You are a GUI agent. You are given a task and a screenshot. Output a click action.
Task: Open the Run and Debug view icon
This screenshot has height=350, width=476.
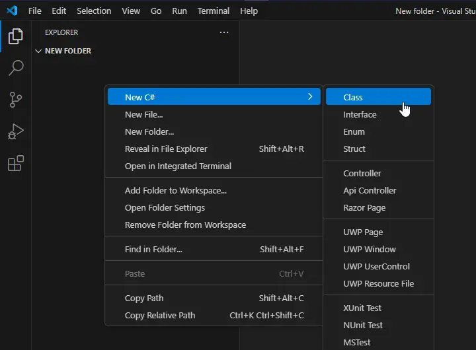15,131
